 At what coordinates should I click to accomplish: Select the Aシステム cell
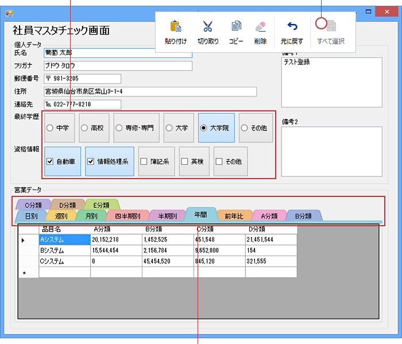tap(65, 239)
